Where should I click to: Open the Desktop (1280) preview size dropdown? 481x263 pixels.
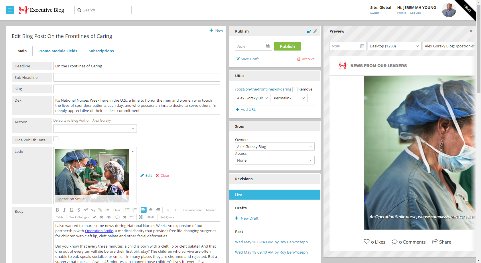tap(394, 46)
